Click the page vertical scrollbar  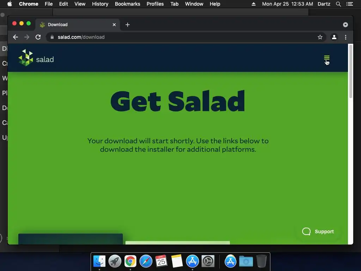click(351, 71)
